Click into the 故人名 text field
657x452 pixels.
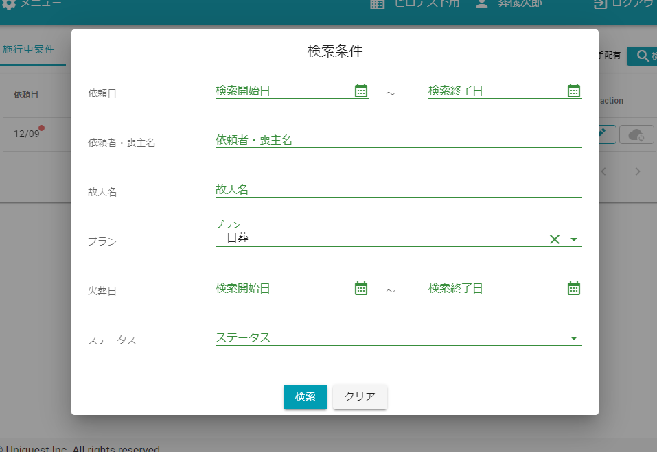[398, 189]
